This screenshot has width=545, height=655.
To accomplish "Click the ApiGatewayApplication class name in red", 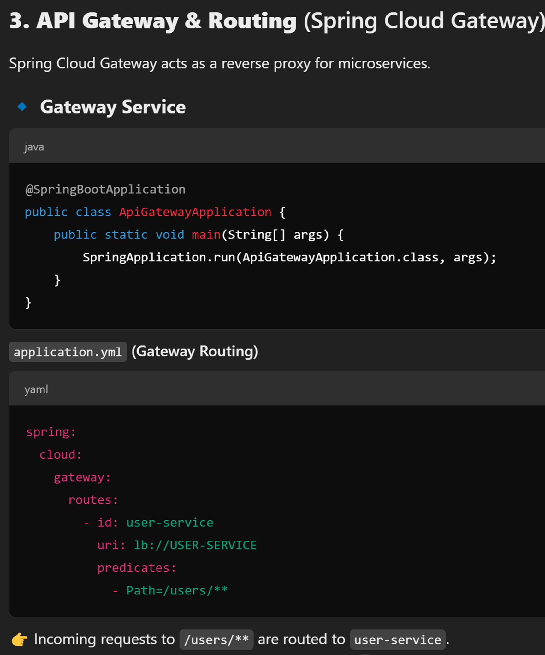I will (195, 212).
